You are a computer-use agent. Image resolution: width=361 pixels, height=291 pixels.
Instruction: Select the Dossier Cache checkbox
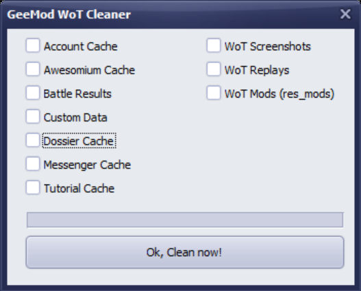coord(33,140)
